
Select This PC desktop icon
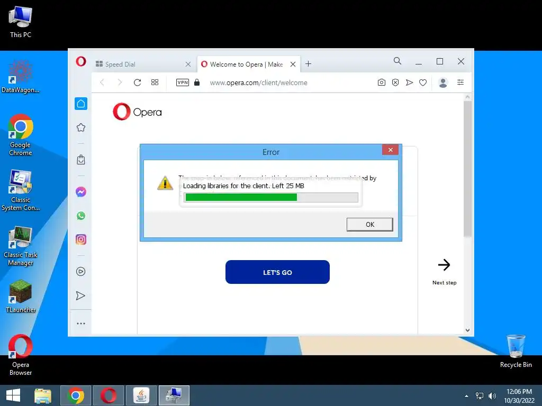(21, 22)
